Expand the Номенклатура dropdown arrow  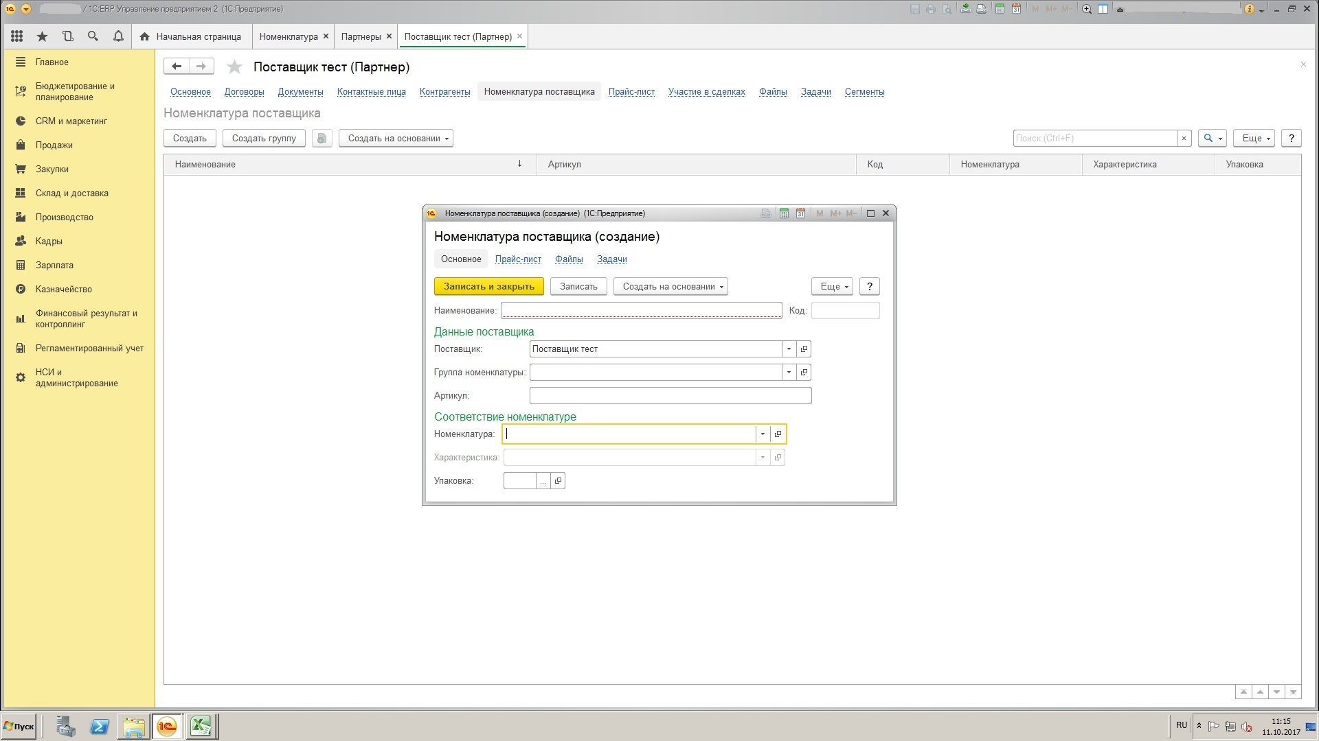click(763, 434)
